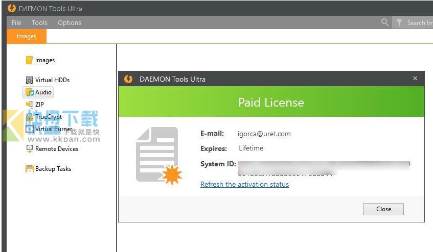
Task: Click the DAEMON Tools logo in dialog title
Action: [x=128, y=79]
